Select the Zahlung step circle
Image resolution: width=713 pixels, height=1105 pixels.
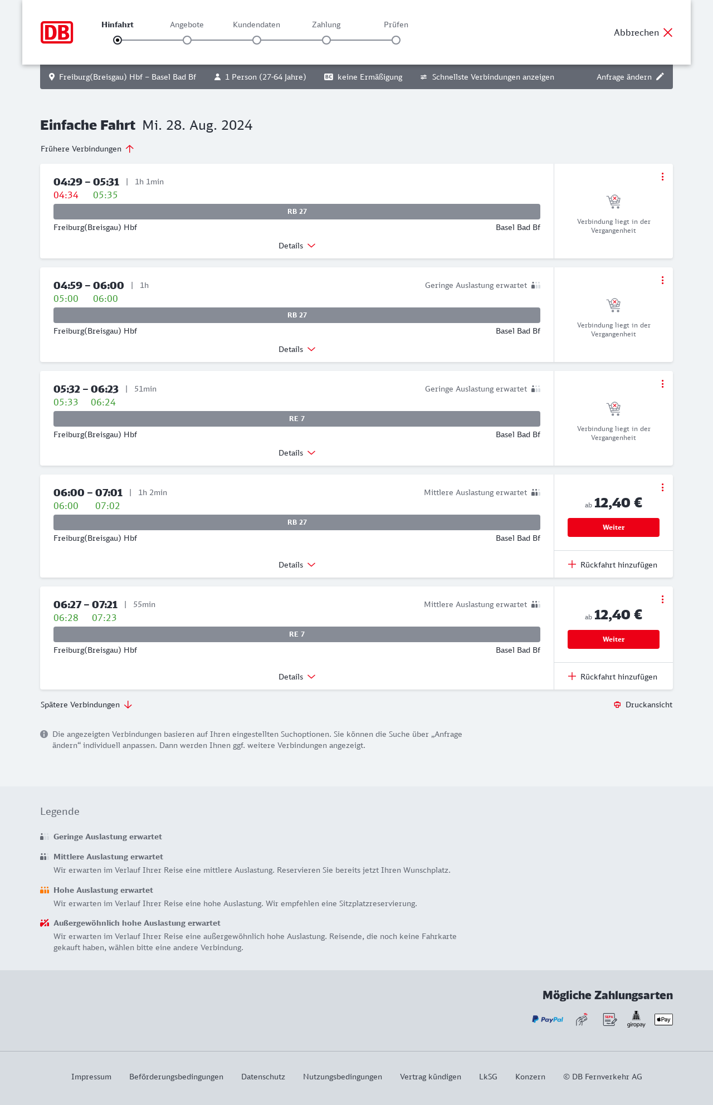point(326,40)
